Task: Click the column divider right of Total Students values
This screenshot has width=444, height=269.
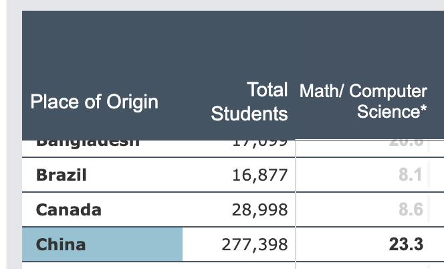Action: (x=295, y=194)
